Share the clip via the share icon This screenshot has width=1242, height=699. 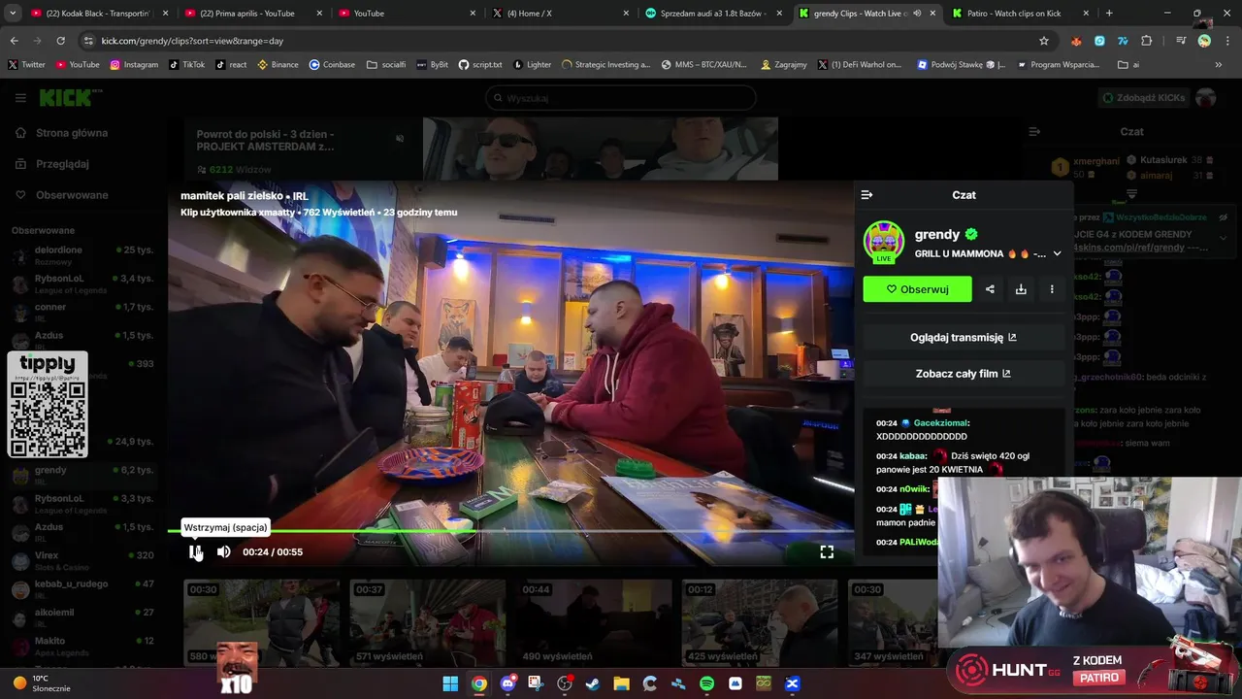click(x=990, y=289)
